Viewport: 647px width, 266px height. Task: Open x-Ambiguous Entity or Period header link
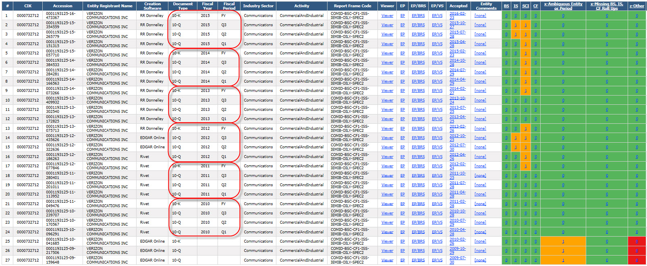(x=563, y=6)
